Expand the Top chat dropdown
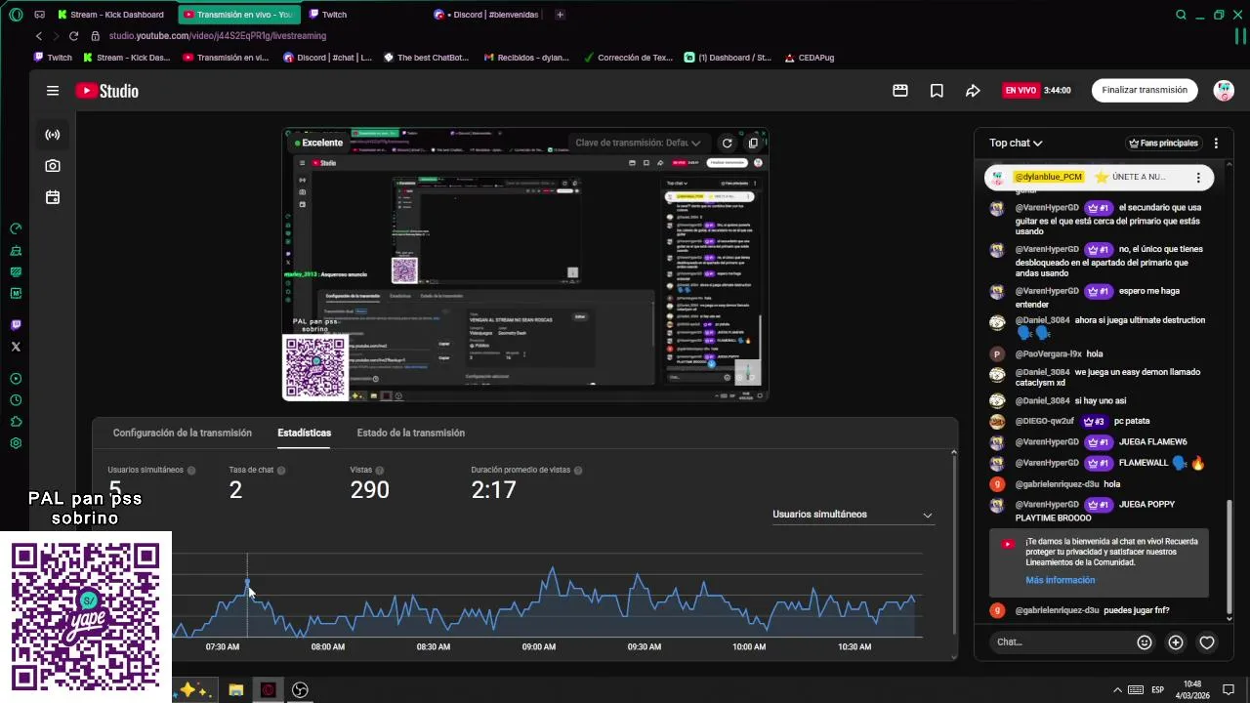 pos(1016,143)
